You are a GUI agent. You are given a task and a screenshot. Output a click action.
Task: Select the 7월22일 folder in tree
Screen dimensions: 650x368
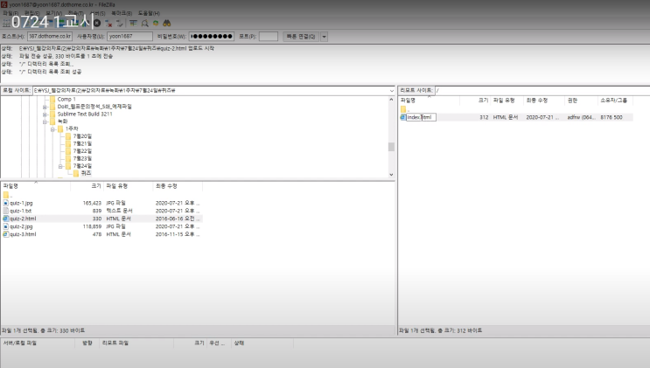tap(82, 151)
